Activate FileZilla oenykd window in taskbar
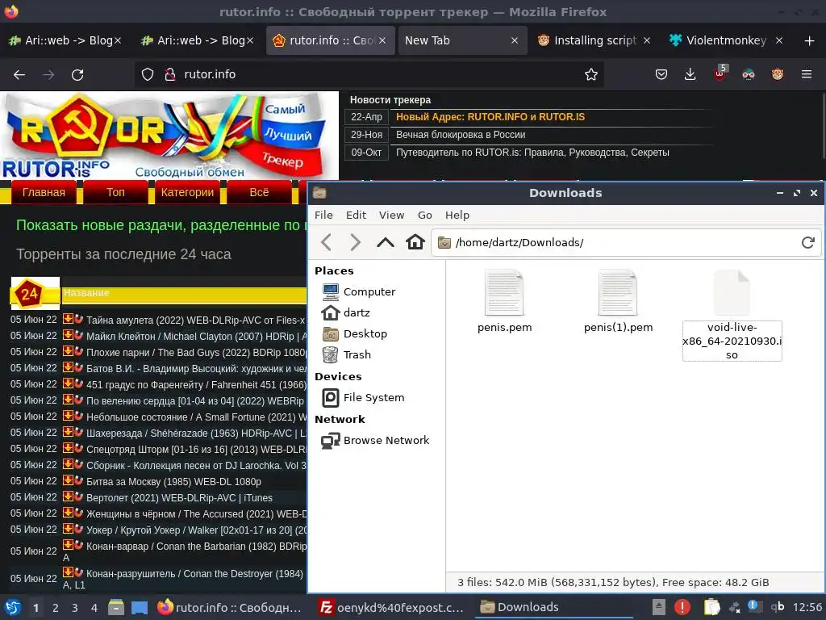 tap(392, 607)
